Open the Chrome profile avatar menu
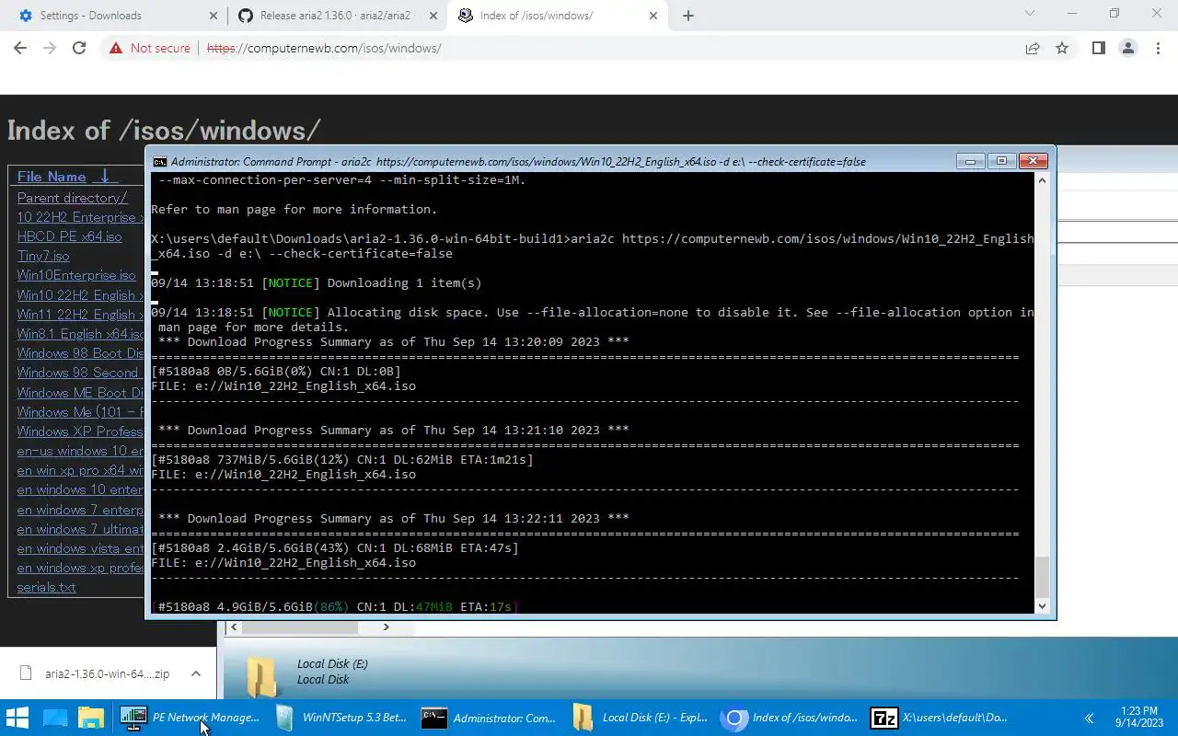This screenshot has height=736, width=1178. tap(1127, 48)
